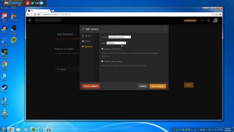Screen dimensions: 234x132
Task: Click the browser forward arrow
Action: tap(31, 14)
